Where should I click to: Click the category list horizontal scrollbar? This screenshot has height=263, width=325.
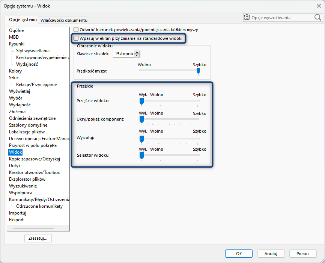pyautogui.click(x=34, y=228)
